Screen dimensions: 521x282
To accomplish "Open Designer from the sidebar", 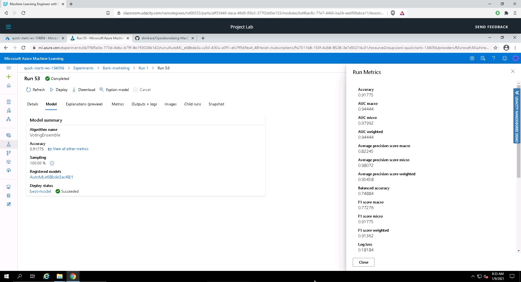I will [x=9, y=119].
